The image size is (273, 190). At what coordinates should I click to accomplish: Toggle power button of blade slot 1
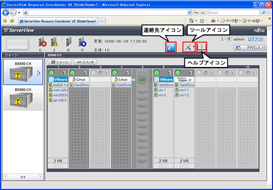pyautogui.click(x=51, y=73)
